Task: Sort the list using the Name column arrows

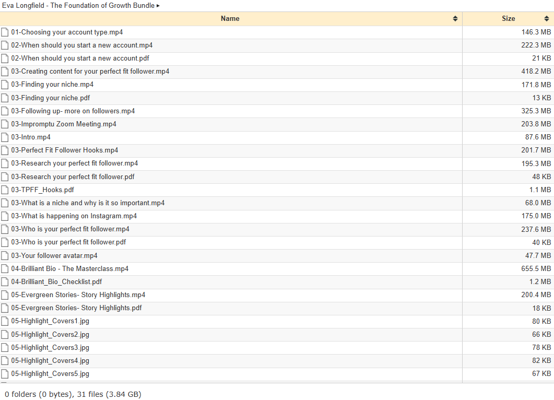Action: (455, 19)
